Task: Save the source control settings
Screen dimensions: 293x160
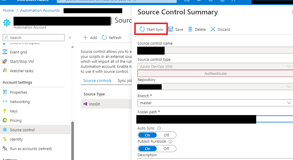Action: pos(176,29)
